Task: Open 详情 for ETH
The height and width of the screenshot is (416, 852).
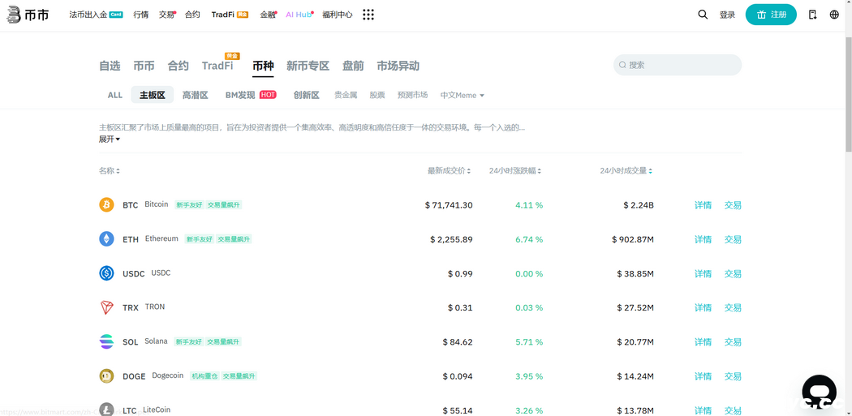Action: click(704, 239)
